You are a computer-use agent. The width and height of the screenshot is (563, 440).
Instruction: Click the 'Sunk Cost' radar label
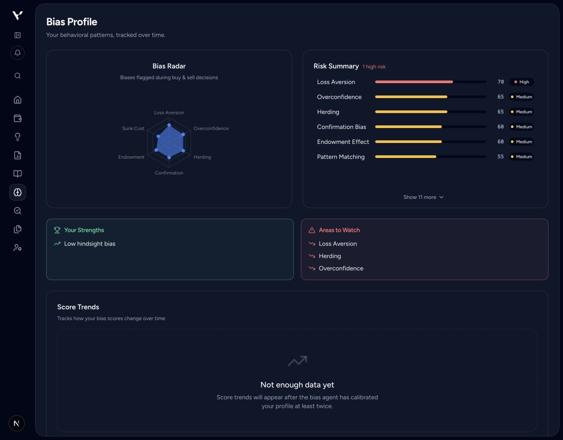click(133, 128)
